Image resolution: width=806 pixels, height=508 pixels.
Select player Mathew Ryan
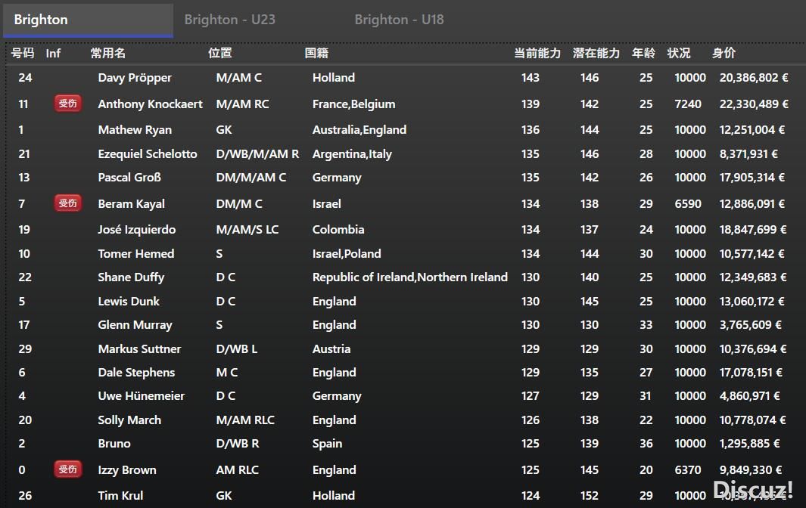click(135, 129)
